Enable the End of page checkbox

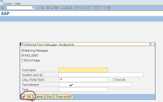23,60
